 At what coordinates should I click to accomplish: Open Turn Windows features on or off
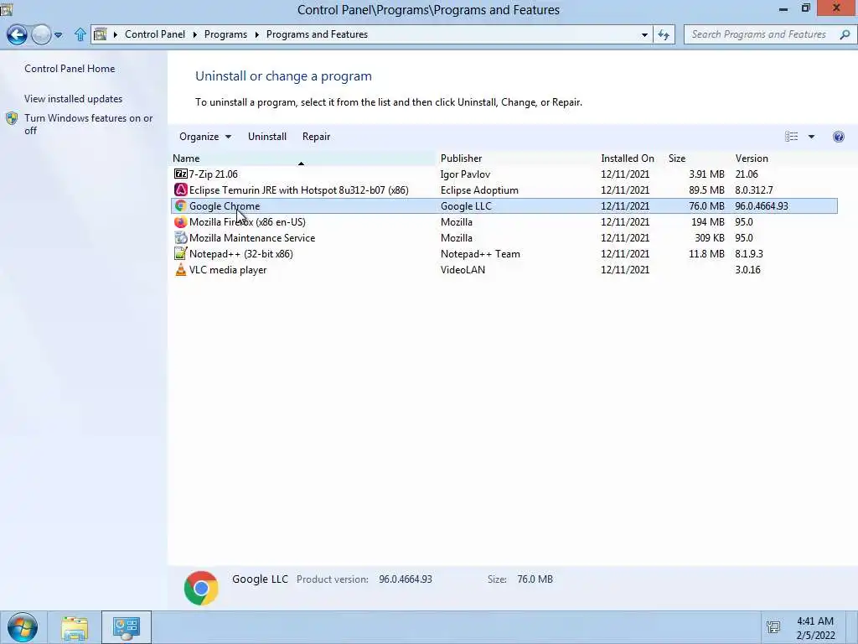pos(89,124)
